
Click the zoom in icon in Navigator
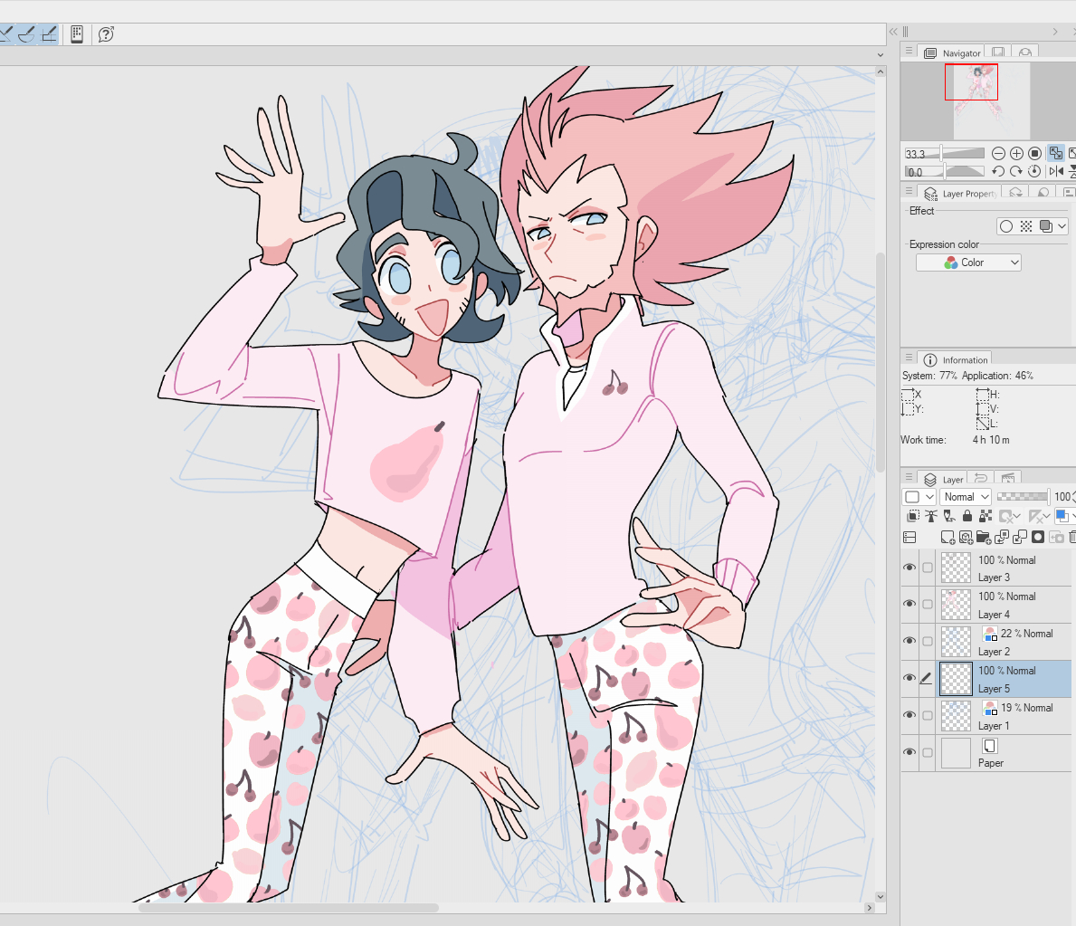pyautogui.click(x=1016, y=154)
